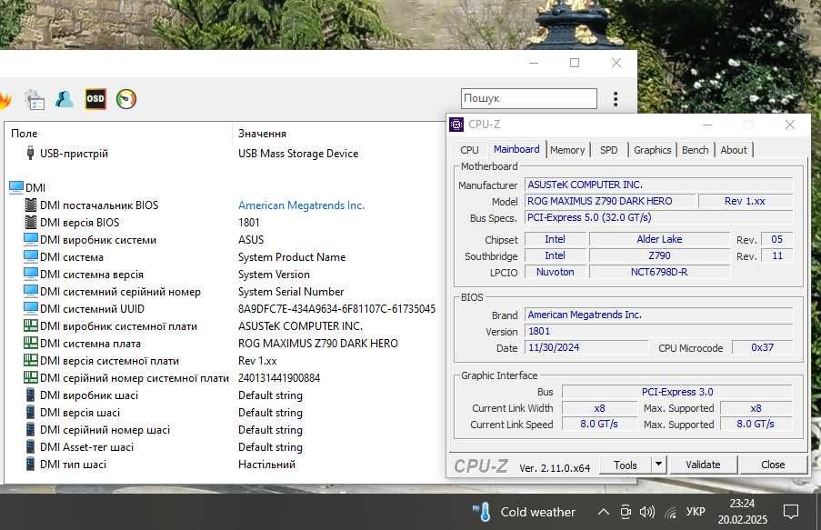Open the Tools dropdown arrow in CPU-Z
821x530 pixels.
pyautogui.click(x=658, y=464)
